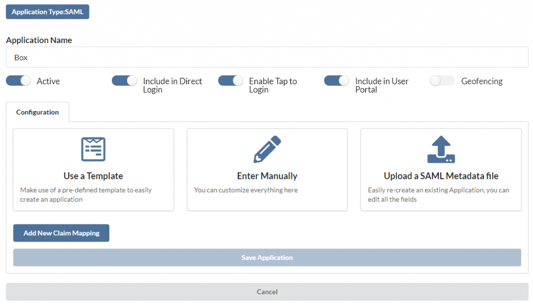The width and height of the screenshot is (533, 304).
Task: Cancel the application setup
Action: (267, 292)
